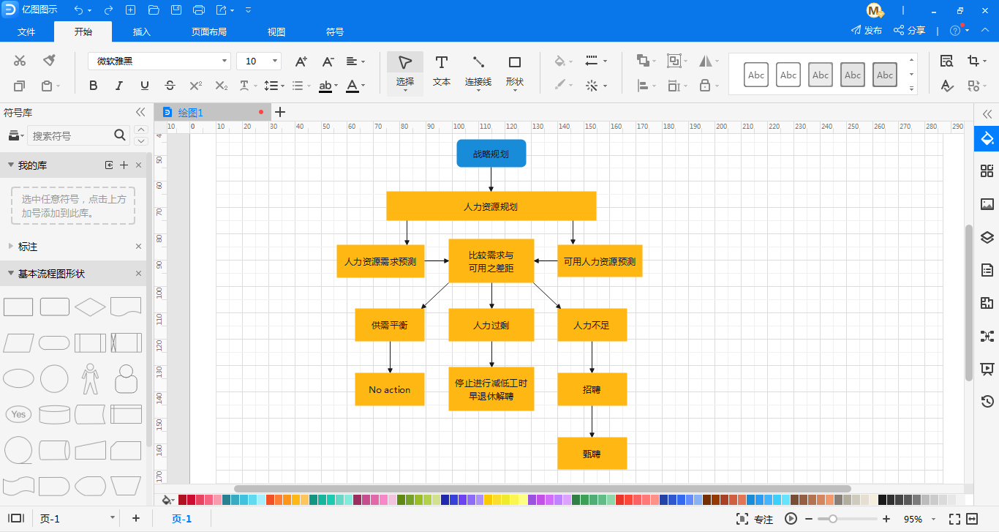Open the font name dropdown 微软雅黑
This screenshot has width=999, height=532.
pyautogui.click(x=225, y=61)
